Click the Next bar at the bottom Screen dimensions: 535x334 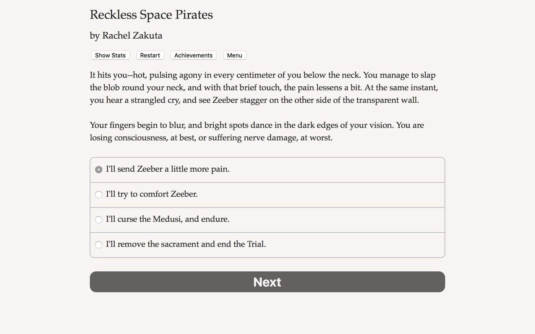[267, 282]
